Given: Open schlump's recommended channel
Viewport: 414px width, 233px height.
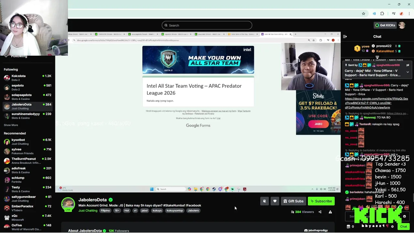Looking at the screenshot, I should point(27,180).
